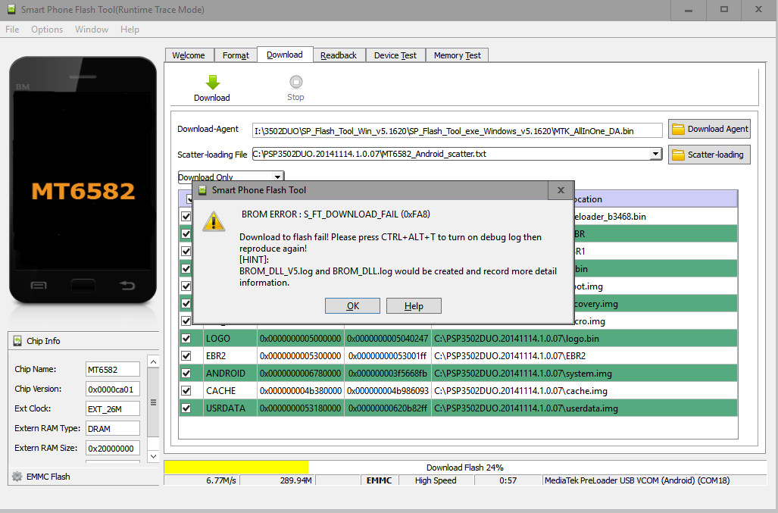Image resolution: width=778 pixels, height=513 pixels.
Task: Click the green Download arrow icon
Action: click(212, 82)
